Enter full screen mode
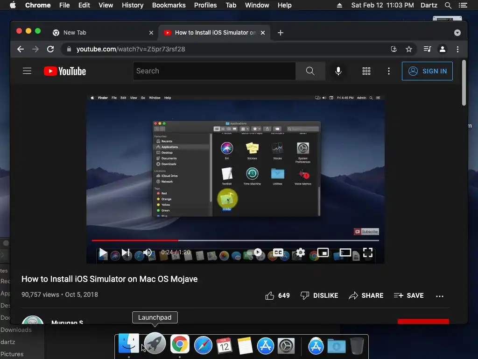 (x=368, y=252)
